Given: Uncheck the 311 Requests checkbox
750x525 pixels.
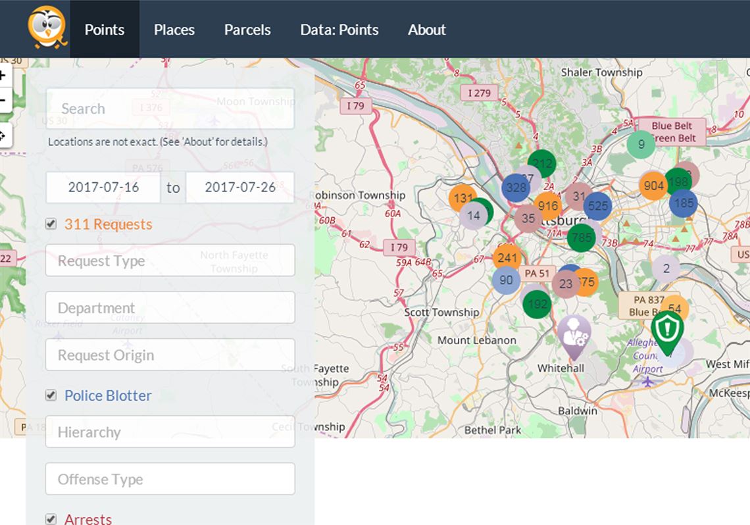Looking at the screenshot, I should [51, 224].
